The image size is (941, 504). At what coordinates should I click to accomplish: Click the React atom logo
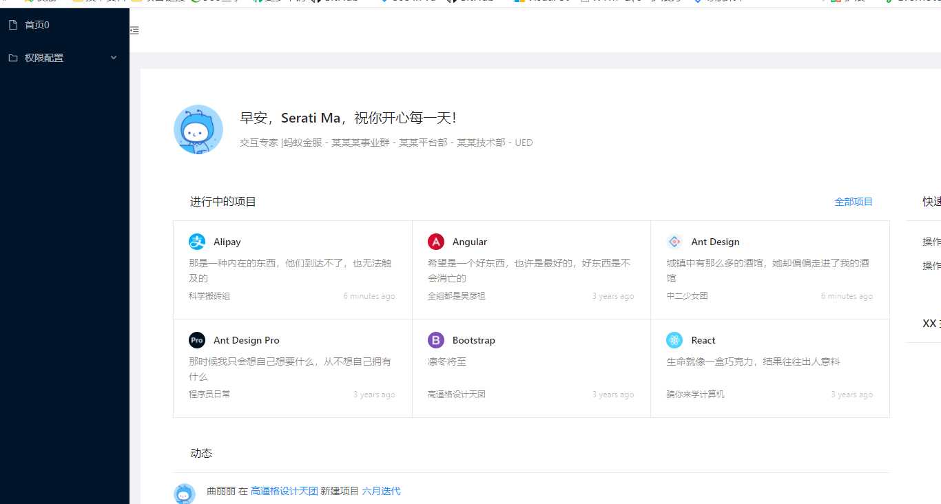(x=674, y=340)
